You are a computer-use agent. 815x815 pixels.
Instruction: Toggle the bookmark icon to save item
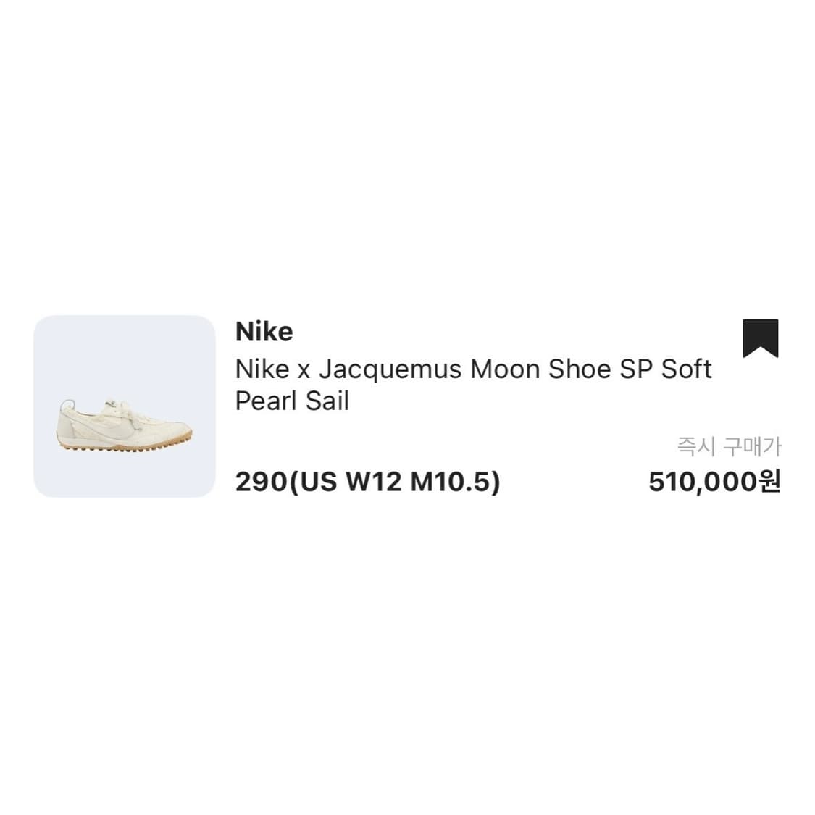coord(760,338)
